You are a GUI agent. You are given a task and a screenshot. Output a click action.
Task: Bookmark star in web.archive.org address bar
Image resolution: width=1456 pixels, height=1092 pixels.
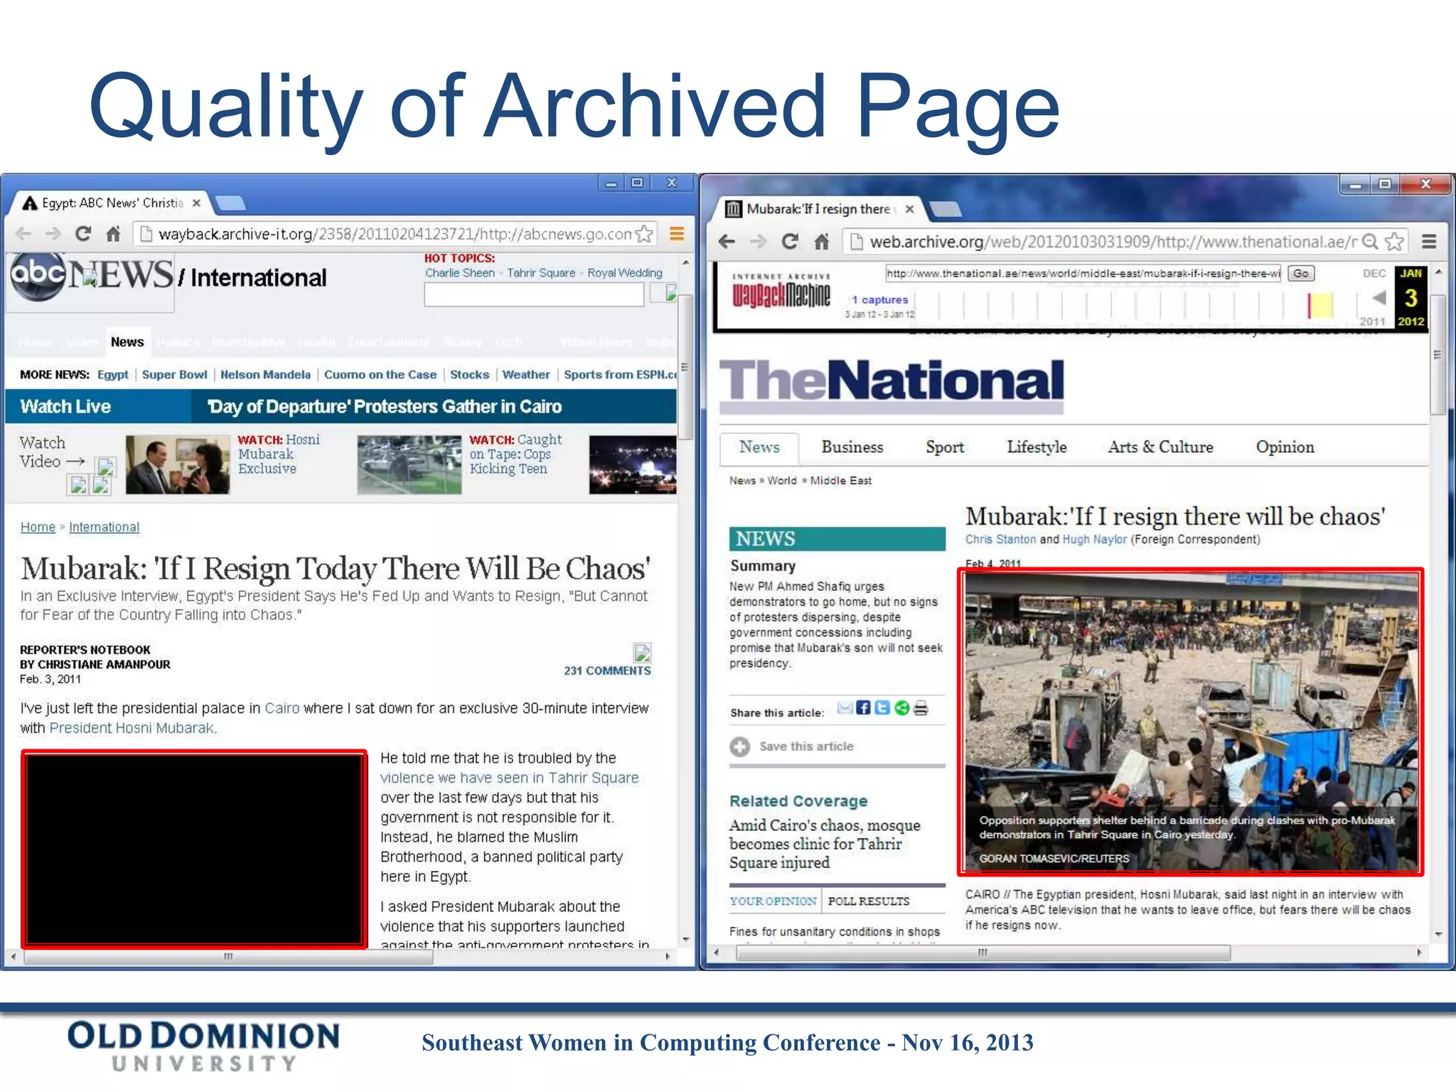pos(1395,242)
